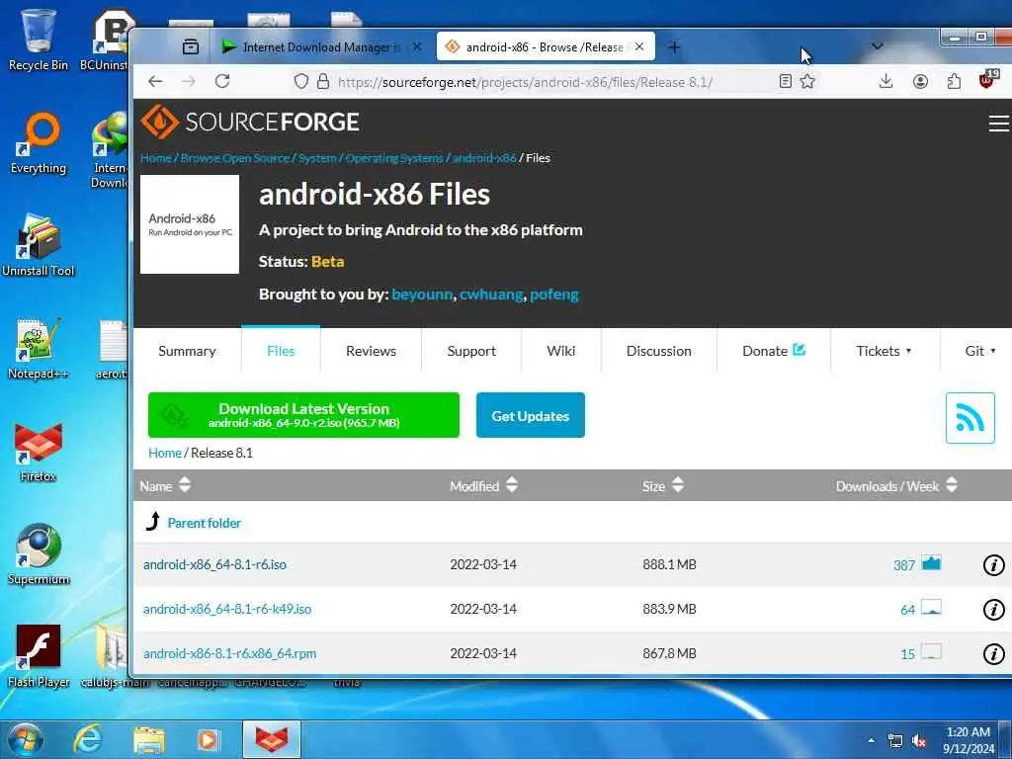Open Operating Systems breadcrumb link

pyautogui.click(x=394, y=158)
